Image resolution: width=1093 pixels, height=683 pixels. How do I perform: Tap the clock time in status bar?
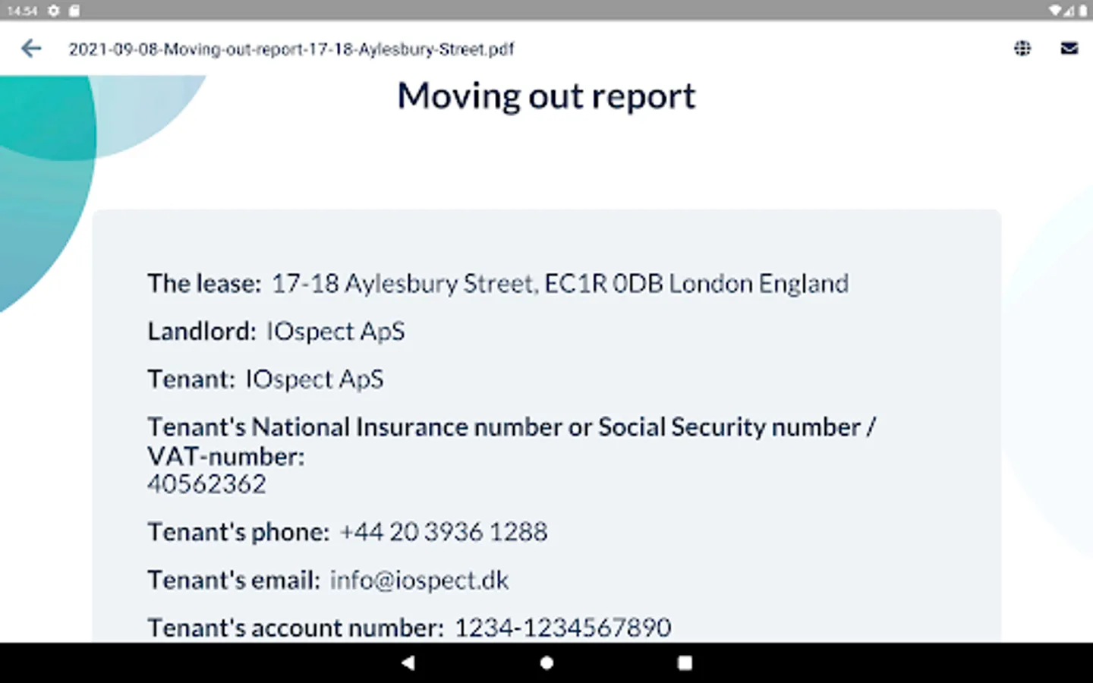(x=22, y=11)
